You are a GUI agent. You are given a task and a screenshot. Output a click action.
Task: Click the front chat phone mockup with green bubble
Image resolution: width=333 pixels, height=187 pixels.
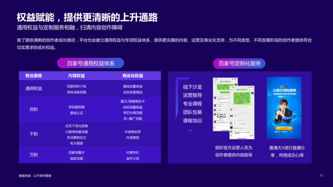click(242, 112)
